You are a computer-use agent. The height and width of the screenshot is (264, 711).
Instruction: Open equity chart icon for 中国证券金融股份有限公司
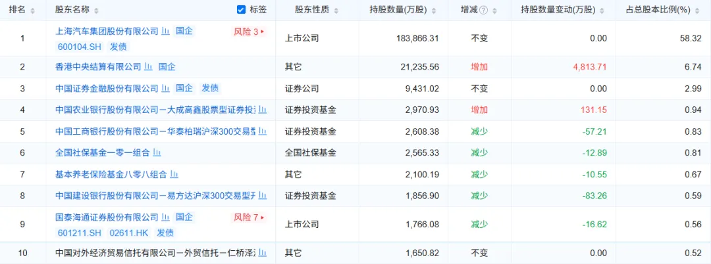tap(165, 88)
